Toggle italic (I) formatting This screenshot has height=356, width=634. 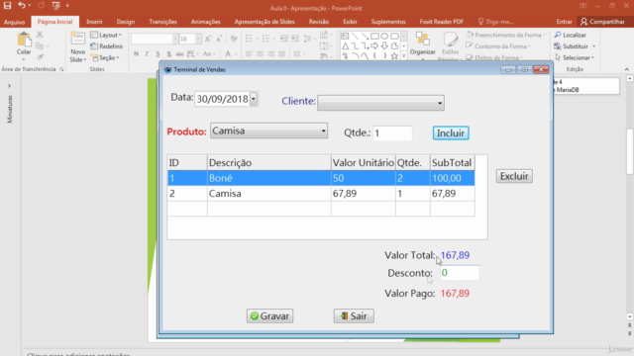pyautogui.click(x=147, y=54)
